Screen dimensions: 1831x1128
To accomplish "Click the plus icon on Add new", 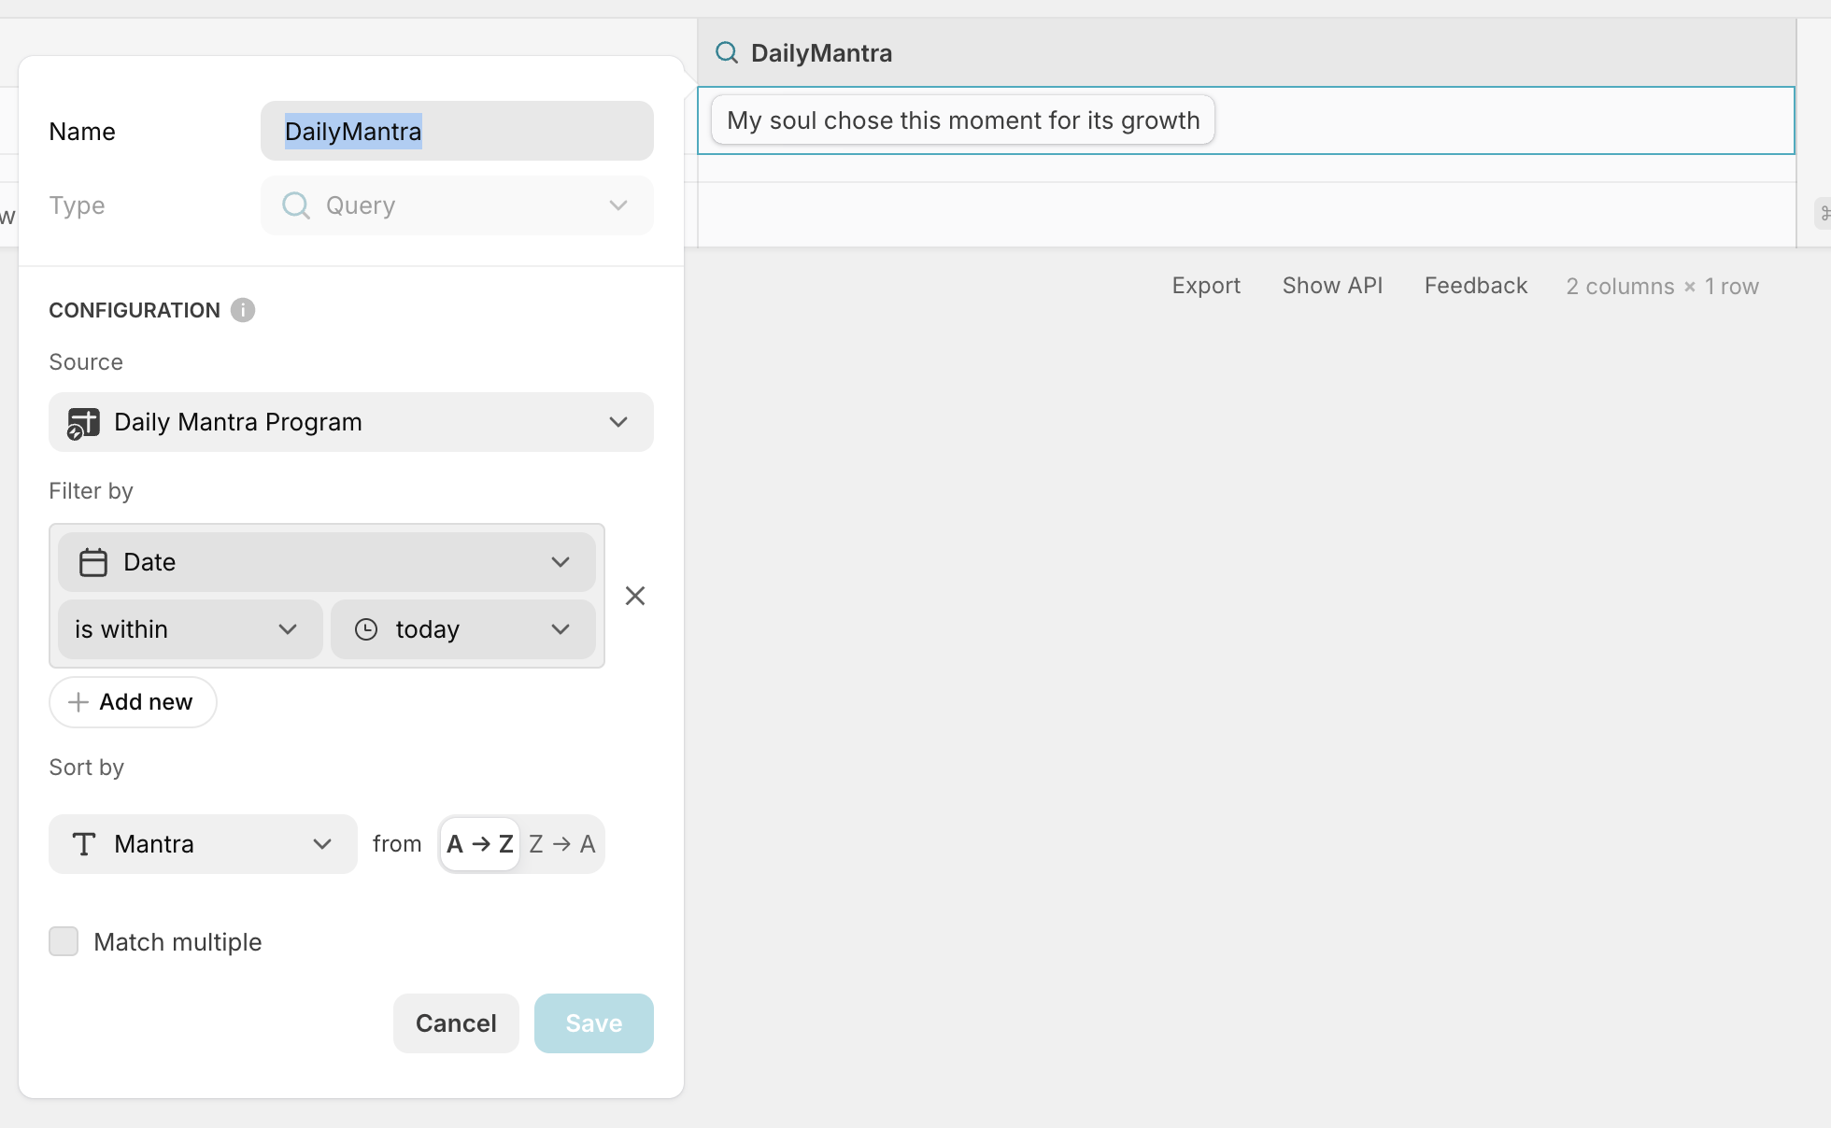I will tap(78, 702).
